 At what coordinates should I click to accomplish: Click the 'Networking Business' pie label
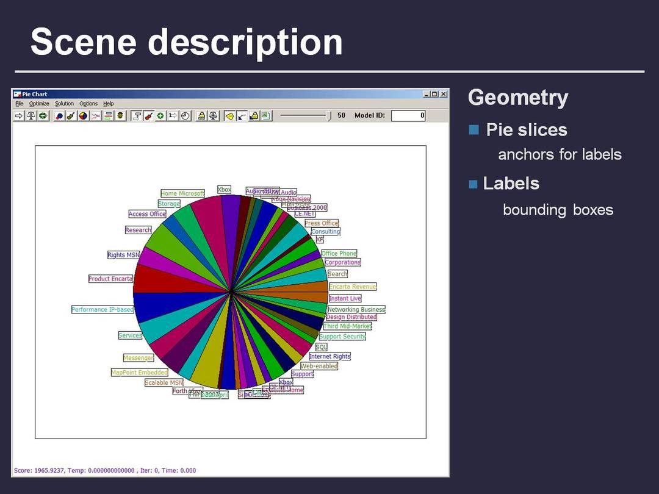pos(356,310)
